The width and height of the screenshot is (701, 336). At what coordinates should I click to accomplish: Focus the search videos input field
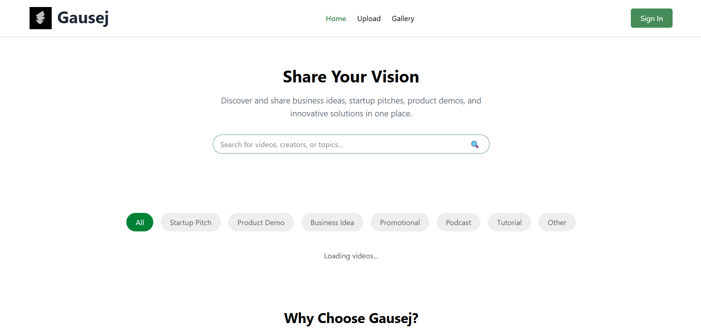tap(340, 145)
